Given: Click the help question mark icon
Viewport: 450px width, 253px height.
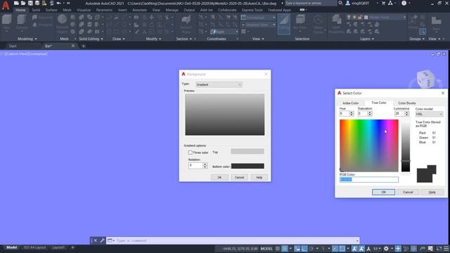Looking at the screenshot, I should pyautogui.click(x=404, y=3).
